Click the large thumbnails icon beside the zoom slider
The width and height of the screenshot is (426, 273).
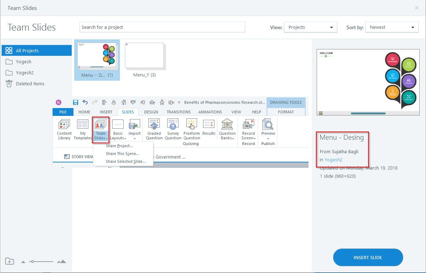(62, 262)
